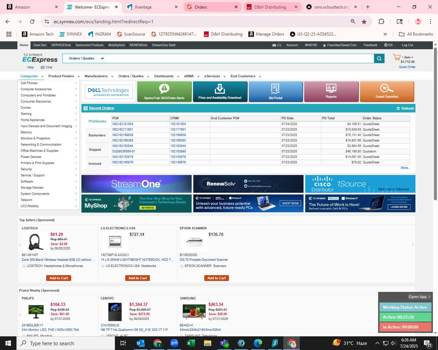438x350 pixels.
Task: Expand the Product Finders menu
Action: [x=64, y=76]
